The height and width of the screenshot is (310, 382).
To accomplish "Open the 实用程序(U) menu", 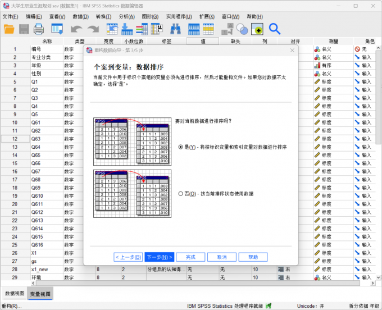I will [179, 16].
